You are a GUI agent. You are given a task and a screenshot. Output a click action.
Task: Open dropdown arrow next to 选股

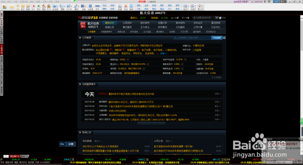point(85,6)
